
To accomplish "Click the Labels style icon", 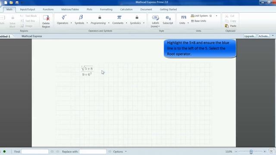I will pos(155,18).
